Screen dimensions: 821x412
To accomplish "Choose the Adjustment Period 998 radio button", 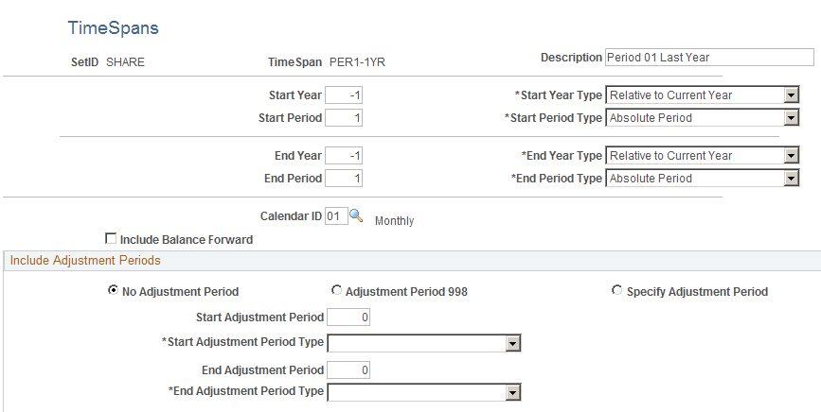I will pos(336,291).
